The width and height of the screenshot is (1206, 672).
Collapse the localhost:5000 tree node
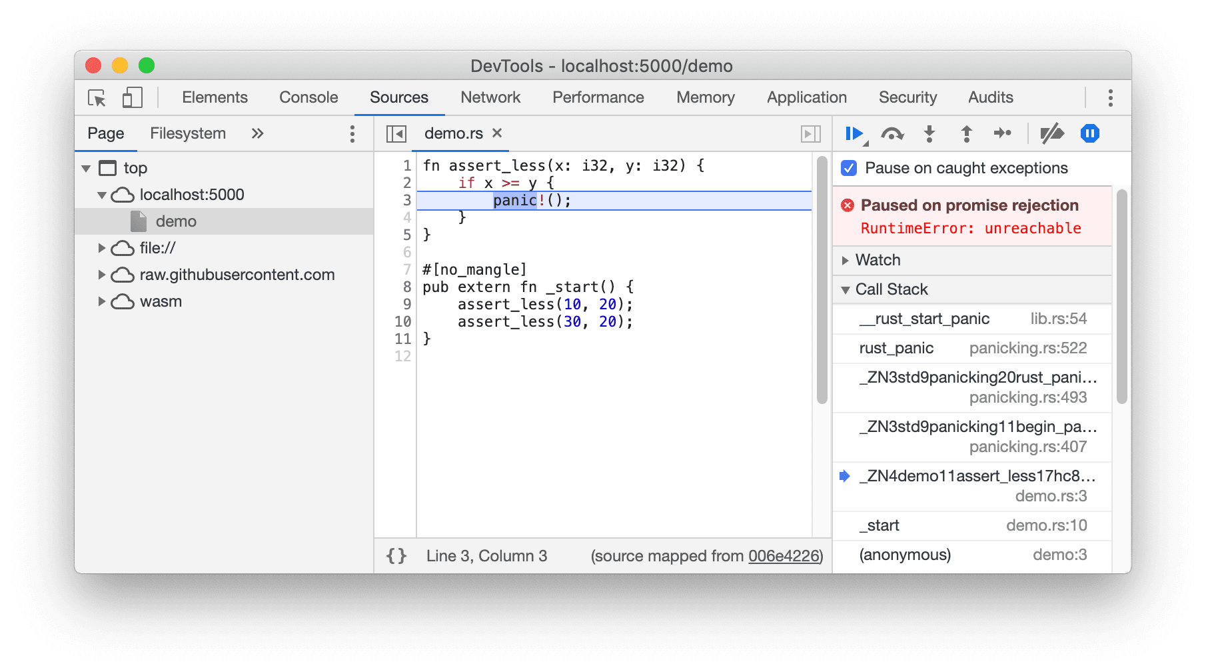tap(102, 195)
